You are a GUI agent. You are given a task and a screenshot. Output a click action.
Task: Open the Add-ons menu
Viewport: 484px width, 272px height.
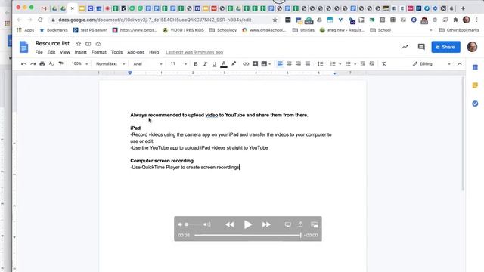(x=136, y=52)
